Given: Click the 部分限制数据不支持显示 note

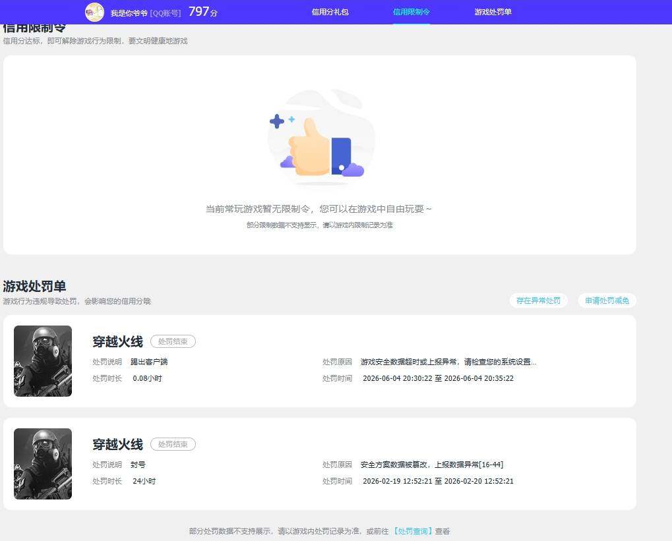Looking at the screenshot, I should tap(319, 225).
